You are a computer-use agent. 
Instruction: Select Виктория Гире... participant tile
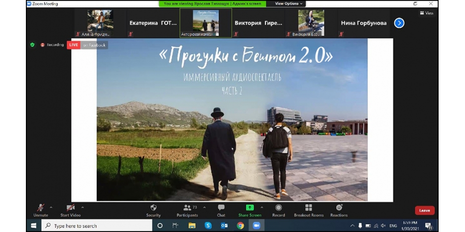coord(258,23)
